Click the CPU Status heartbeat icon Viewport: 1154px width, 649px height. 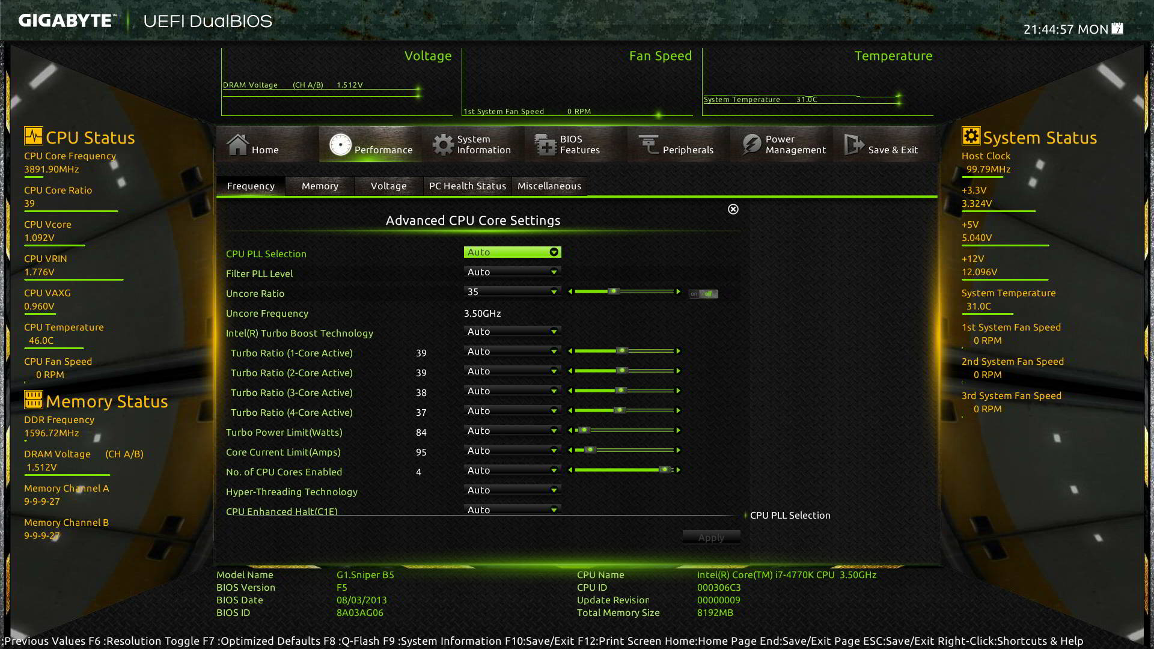click(x=33, y=136)
